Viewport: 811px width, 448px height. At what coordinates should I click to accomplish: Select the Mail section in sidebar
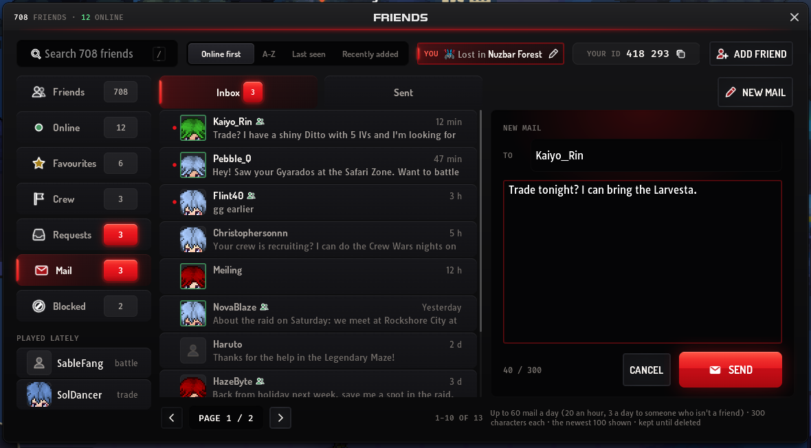coord(84,271)
